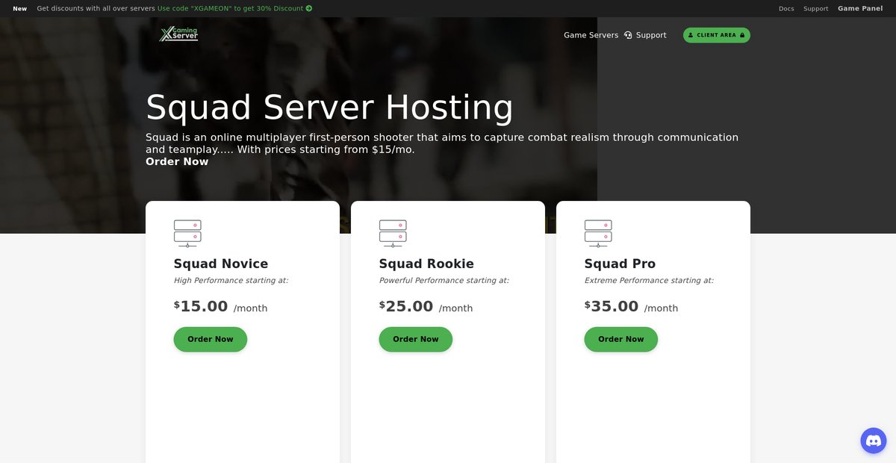Click the Squad Novice plan title

(221, 264)
